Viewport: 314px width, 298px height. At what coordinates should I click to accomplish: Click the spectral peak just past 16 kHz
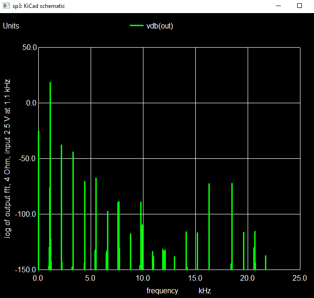(x=209, y=227)
